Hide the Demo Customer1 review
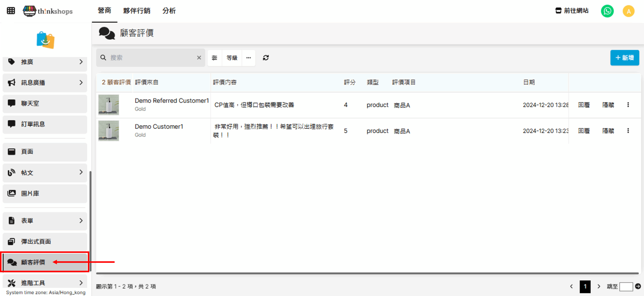 click(x=608, y=131)
